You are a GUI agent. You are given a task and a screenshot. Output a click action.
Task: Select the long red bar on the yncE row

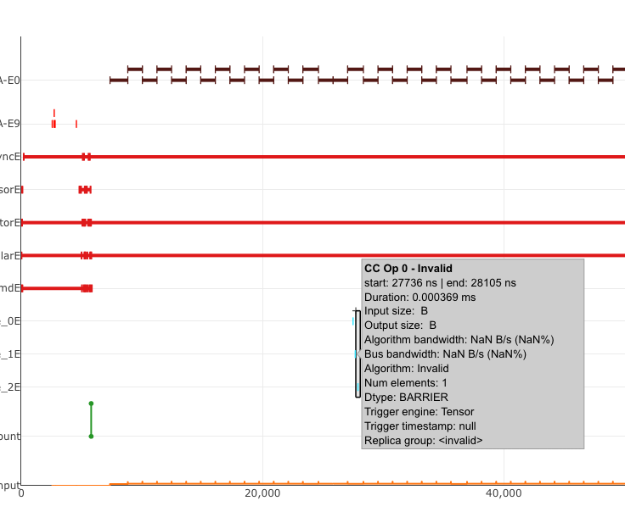(340, 157)
